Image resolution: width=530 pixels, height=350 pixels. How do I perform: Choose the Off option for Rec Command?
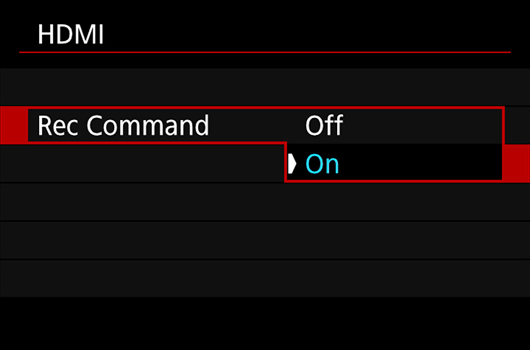(324, 125)
